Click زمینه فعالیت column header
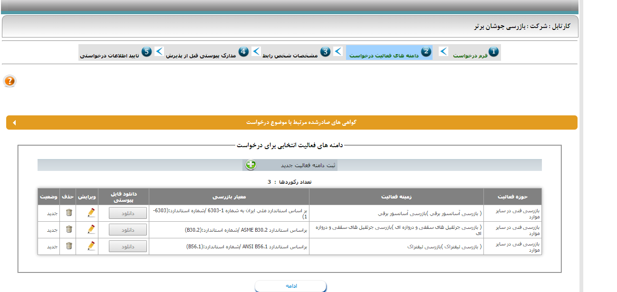The image size is (617, 292). click(396, 197)
